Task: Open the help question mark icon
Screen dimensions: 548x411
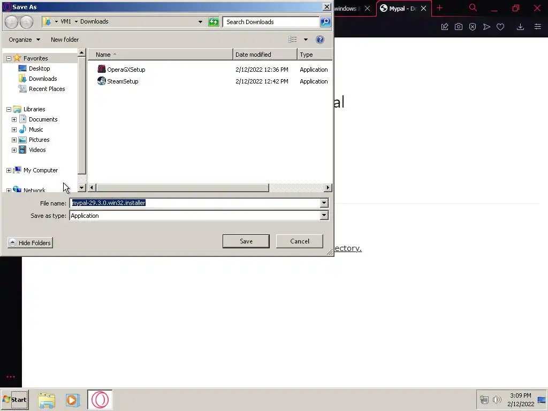Action: 320,40
